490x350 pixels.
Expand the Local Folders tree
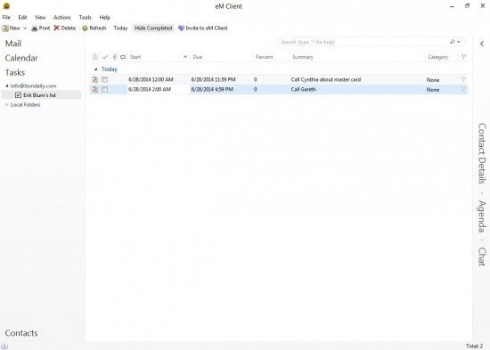pyautogui.click(x=7, y=105)
